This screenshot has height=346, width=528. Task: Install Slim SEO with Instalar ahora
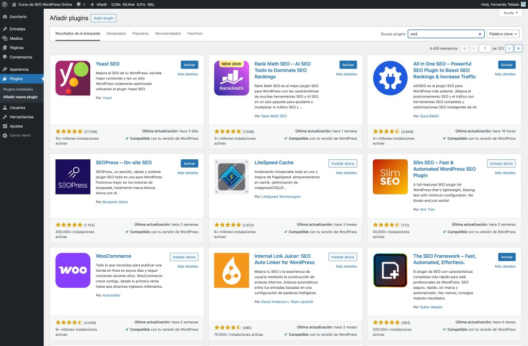point(501,163)
